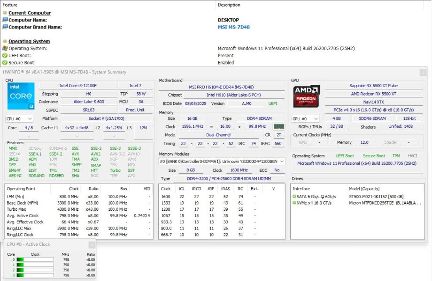The width and height of the screenshot is (432, 281).
Task: Click the Intel Core i3 logo
Action: 21,96
